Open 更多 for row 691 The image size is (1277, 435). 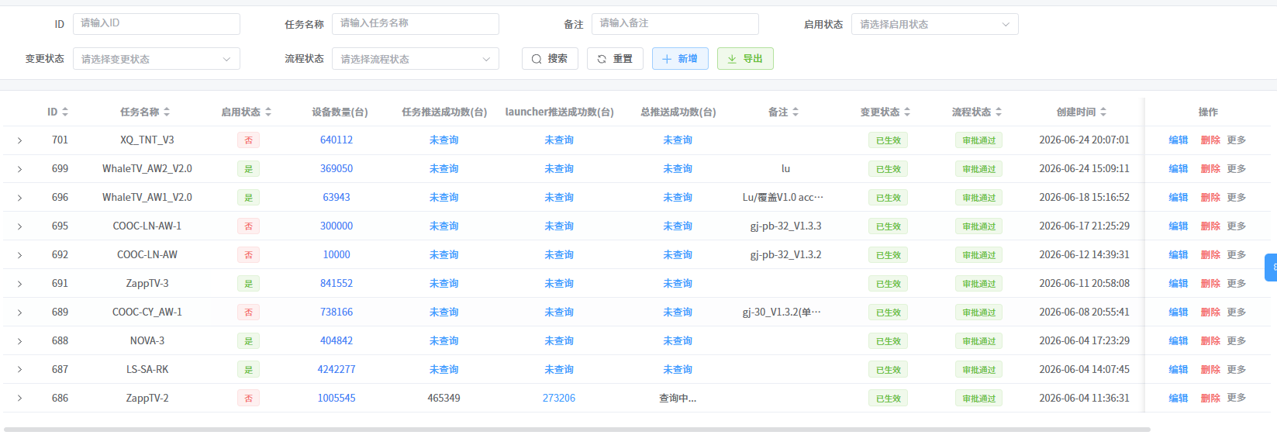[1237, 284]
